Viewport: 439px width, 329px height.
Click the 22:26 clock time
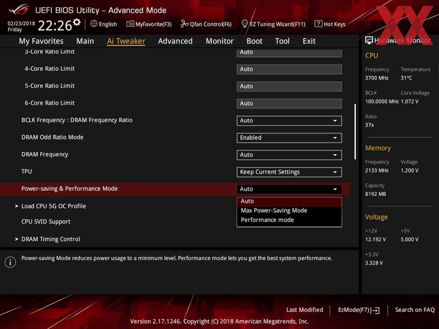(x=55, y=25)
